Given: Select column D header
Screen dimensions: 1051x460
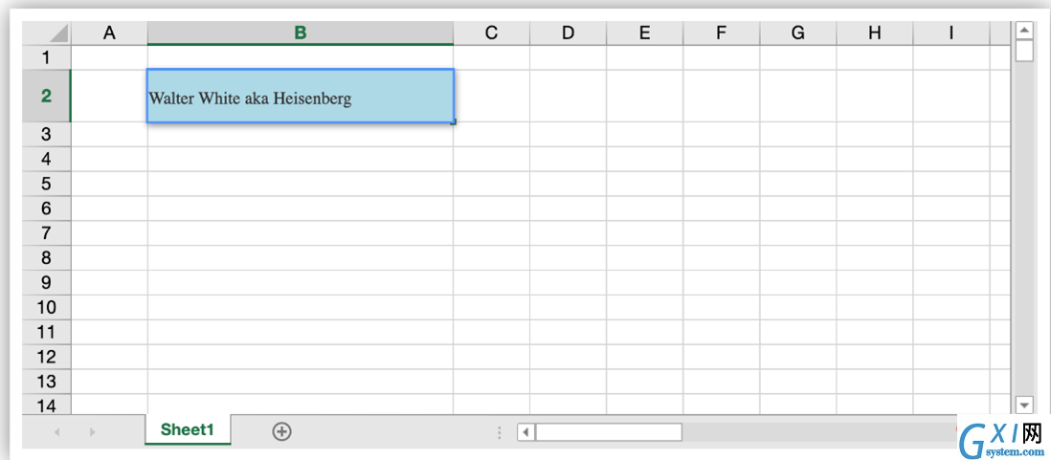Looking at the screenshot, I should click(x=568, y=33).
